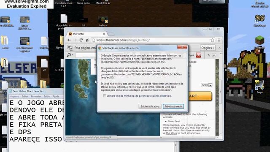270x152 pixels.
Task: Open the Opções dropdown in translate bar
Action: pyautogui.click(x=208, y=48)
